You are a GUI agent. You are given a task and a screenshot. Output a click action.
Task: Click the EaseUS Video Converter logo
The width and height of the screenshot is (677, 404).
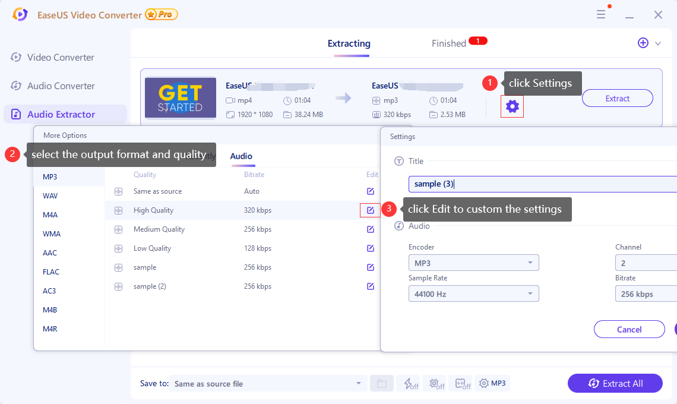pyautogui.click(x=20, y=14)
